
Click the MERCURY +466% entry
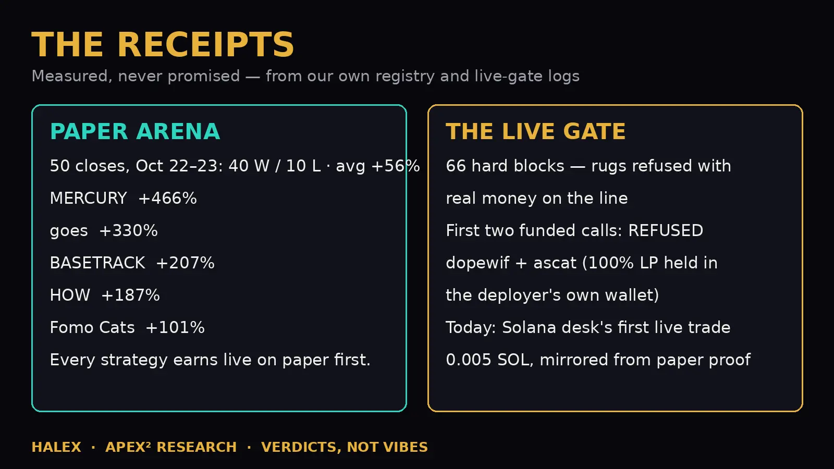tap(124, 198)
